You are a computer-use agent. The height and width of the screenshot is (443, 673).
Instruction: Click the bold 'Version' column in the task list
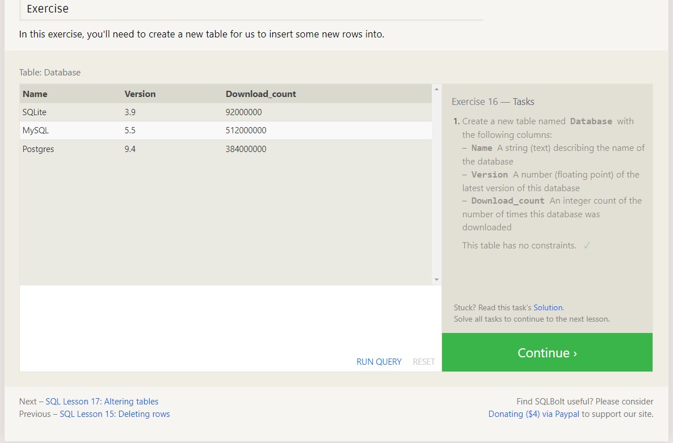click(x=489, y=175)
